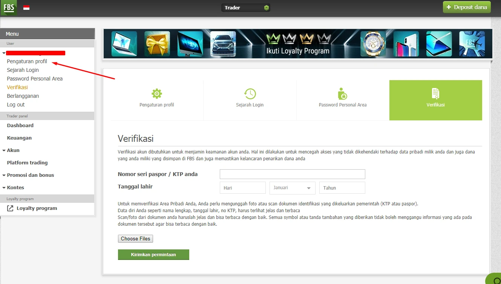The width and height of the screenshot is (501, 284).
Task: Open Dashboard in the sidebar menu
Action: (20, 125)
